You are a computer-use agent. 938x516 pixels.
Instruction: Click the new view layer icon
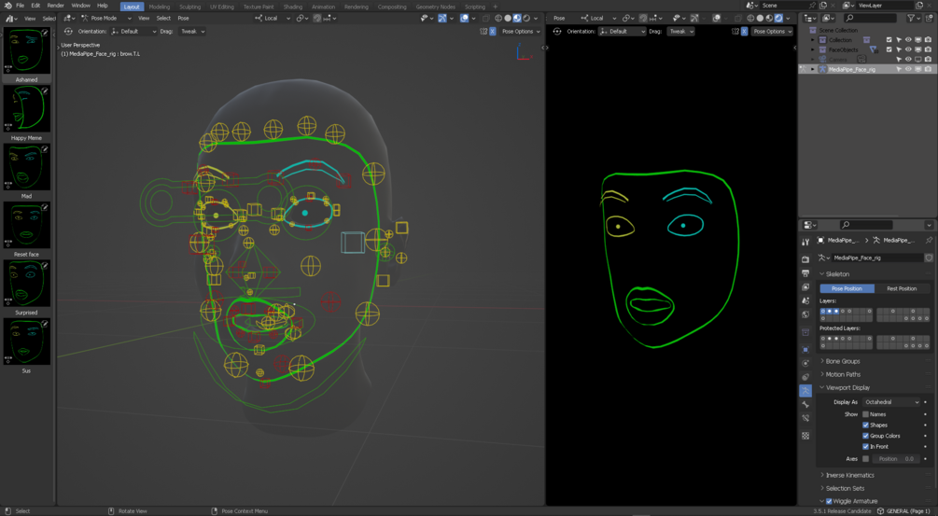(x=920, y=6)
